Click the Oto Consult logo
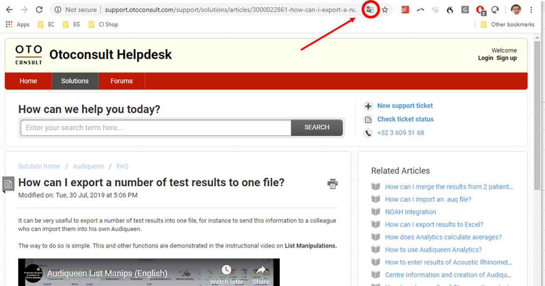Viewport: 545px width, 286px height. (x=28, y=55)
